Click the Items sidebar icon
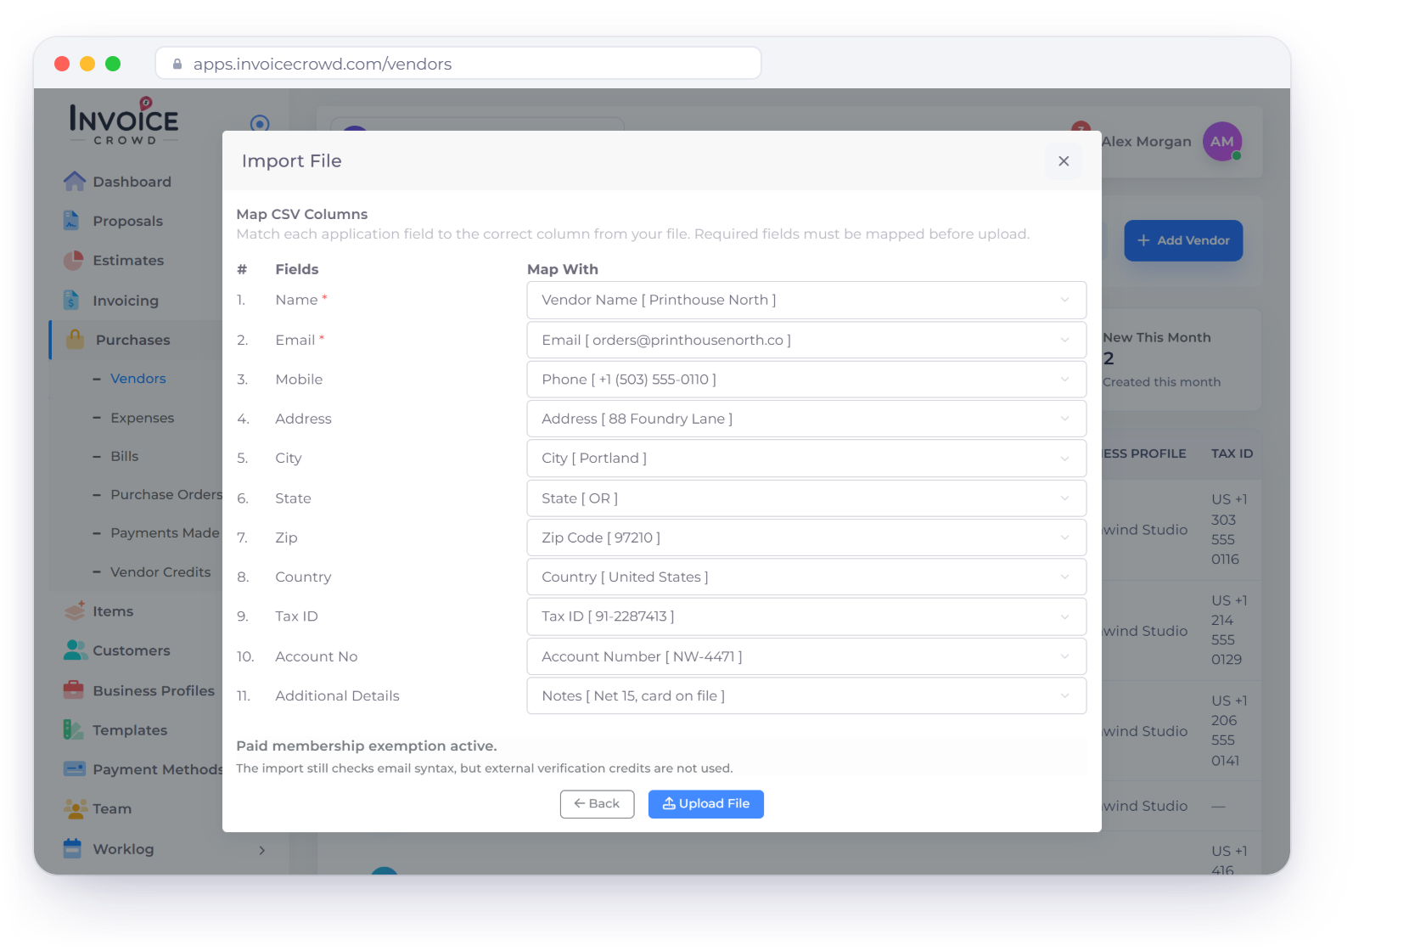The image size is (1426, 951). 75,611
